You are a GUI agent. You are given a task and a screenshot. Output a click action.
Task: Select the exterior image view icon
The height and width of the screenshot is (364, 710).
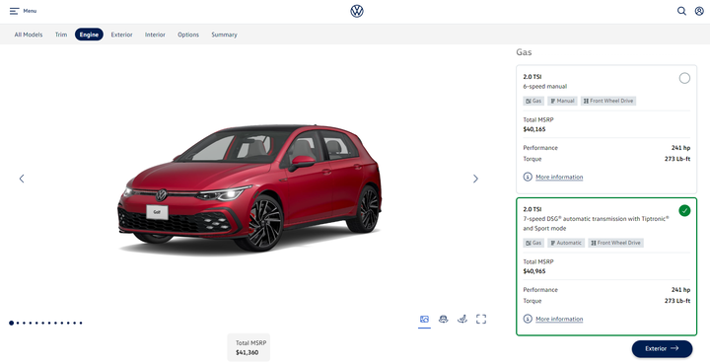click(x=424, y=320)
